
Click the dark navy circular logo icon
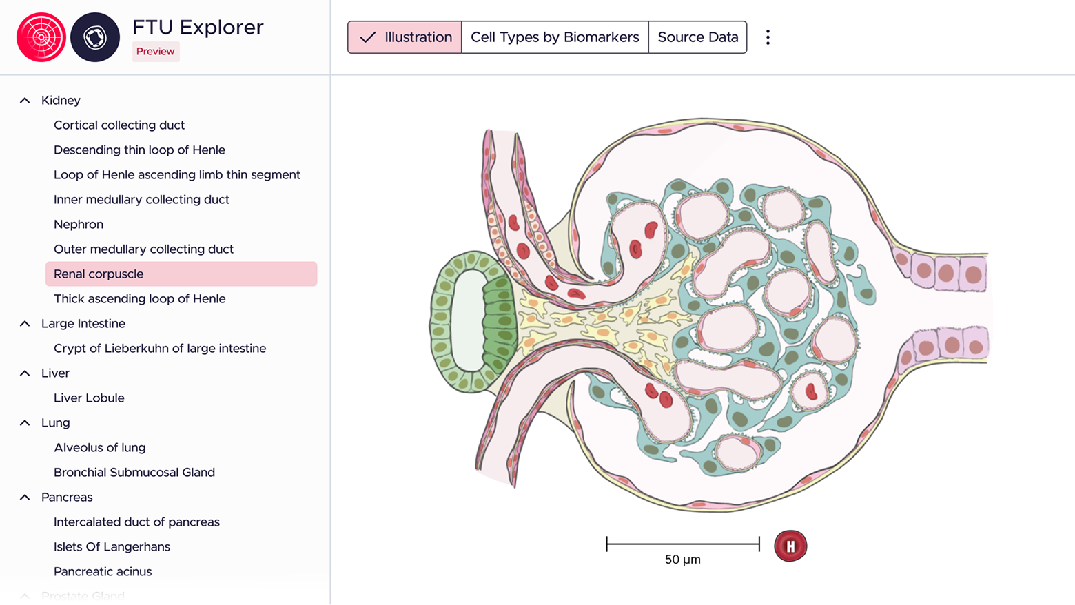[x=95, y=37]
